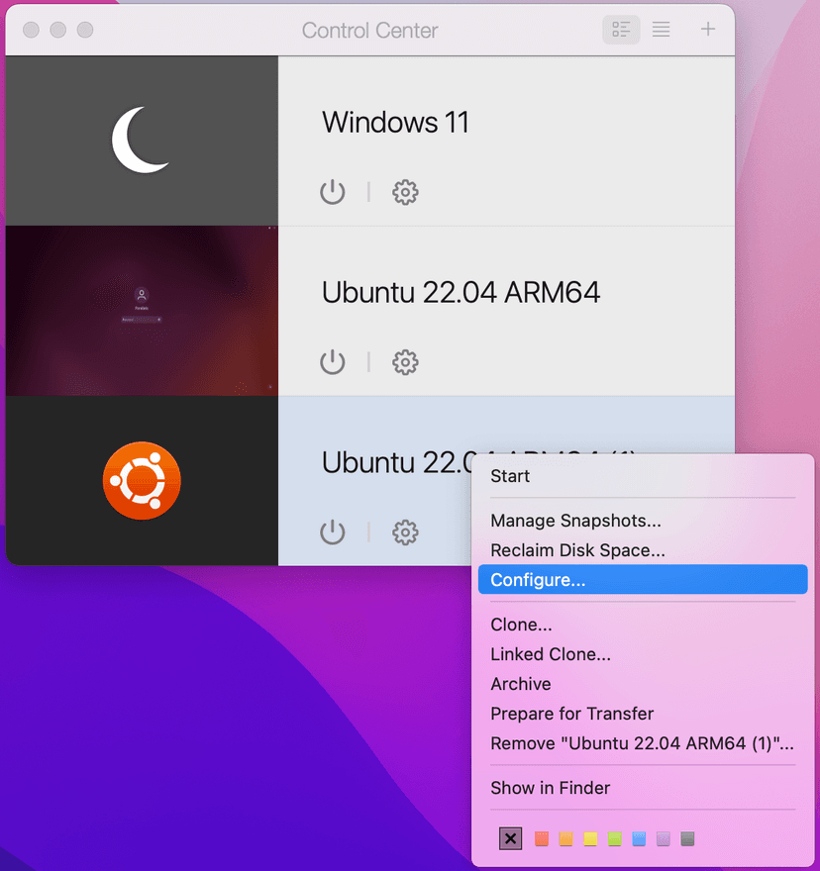Click power icon for Ubuntu 22.04 ARM64 (1)

[x=333, y=532]
